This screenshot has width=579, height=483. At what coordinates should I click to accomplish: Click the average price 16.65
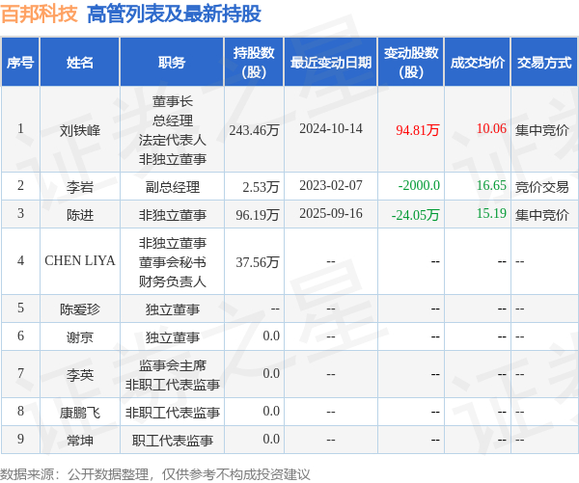(491, 185)
